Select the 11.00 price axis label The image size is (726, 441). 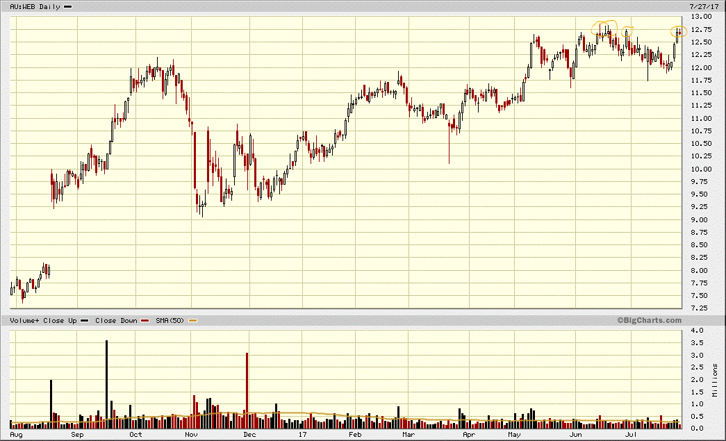tap(701, 118)
